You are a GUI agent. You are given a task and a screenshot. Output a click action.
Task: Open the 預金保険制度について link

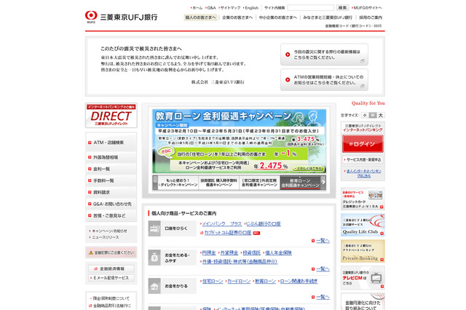point(111,298)
